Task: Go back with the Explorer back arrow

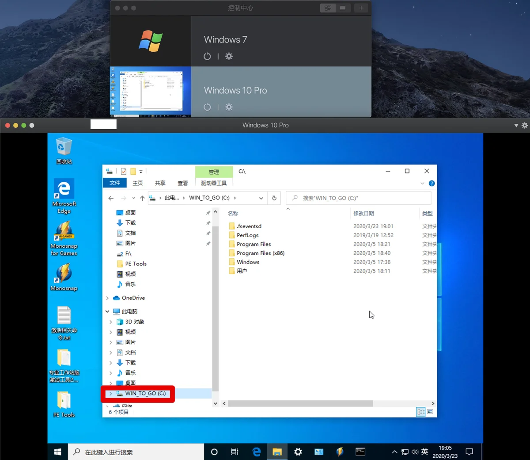Action: [x=111, y=198]
